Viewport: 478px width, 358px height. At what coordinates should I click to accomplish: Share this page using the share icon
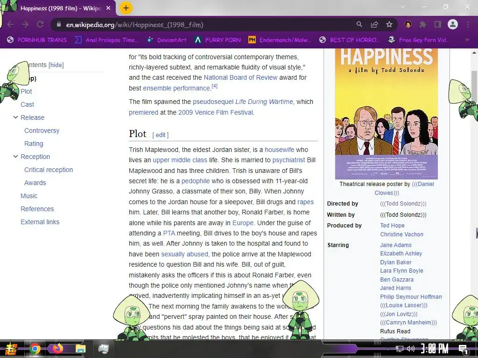374,24
